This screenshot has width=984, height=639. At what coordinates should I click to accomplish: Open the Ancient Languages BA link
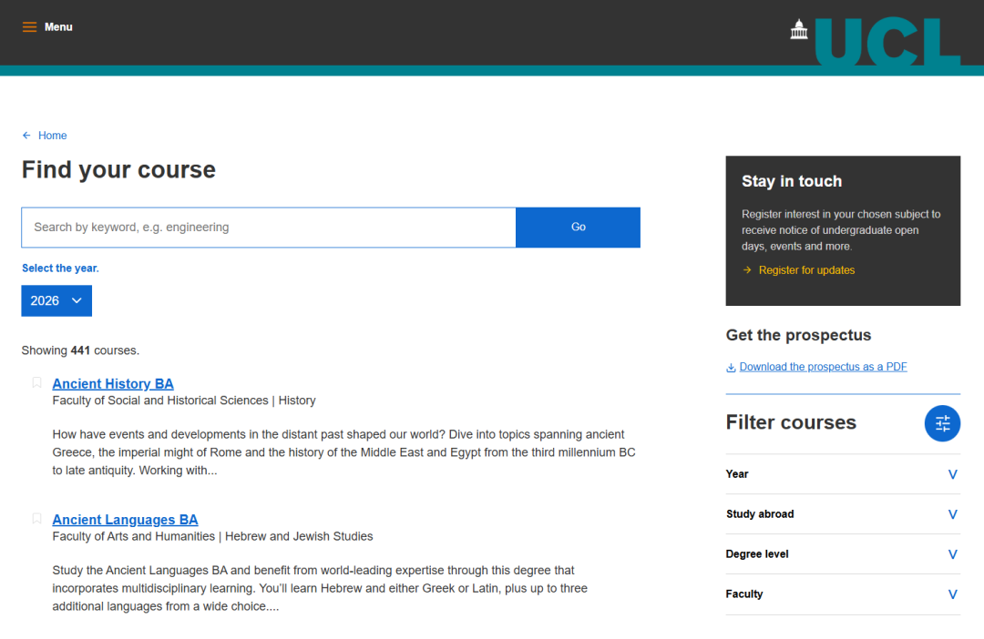[125, 520]
